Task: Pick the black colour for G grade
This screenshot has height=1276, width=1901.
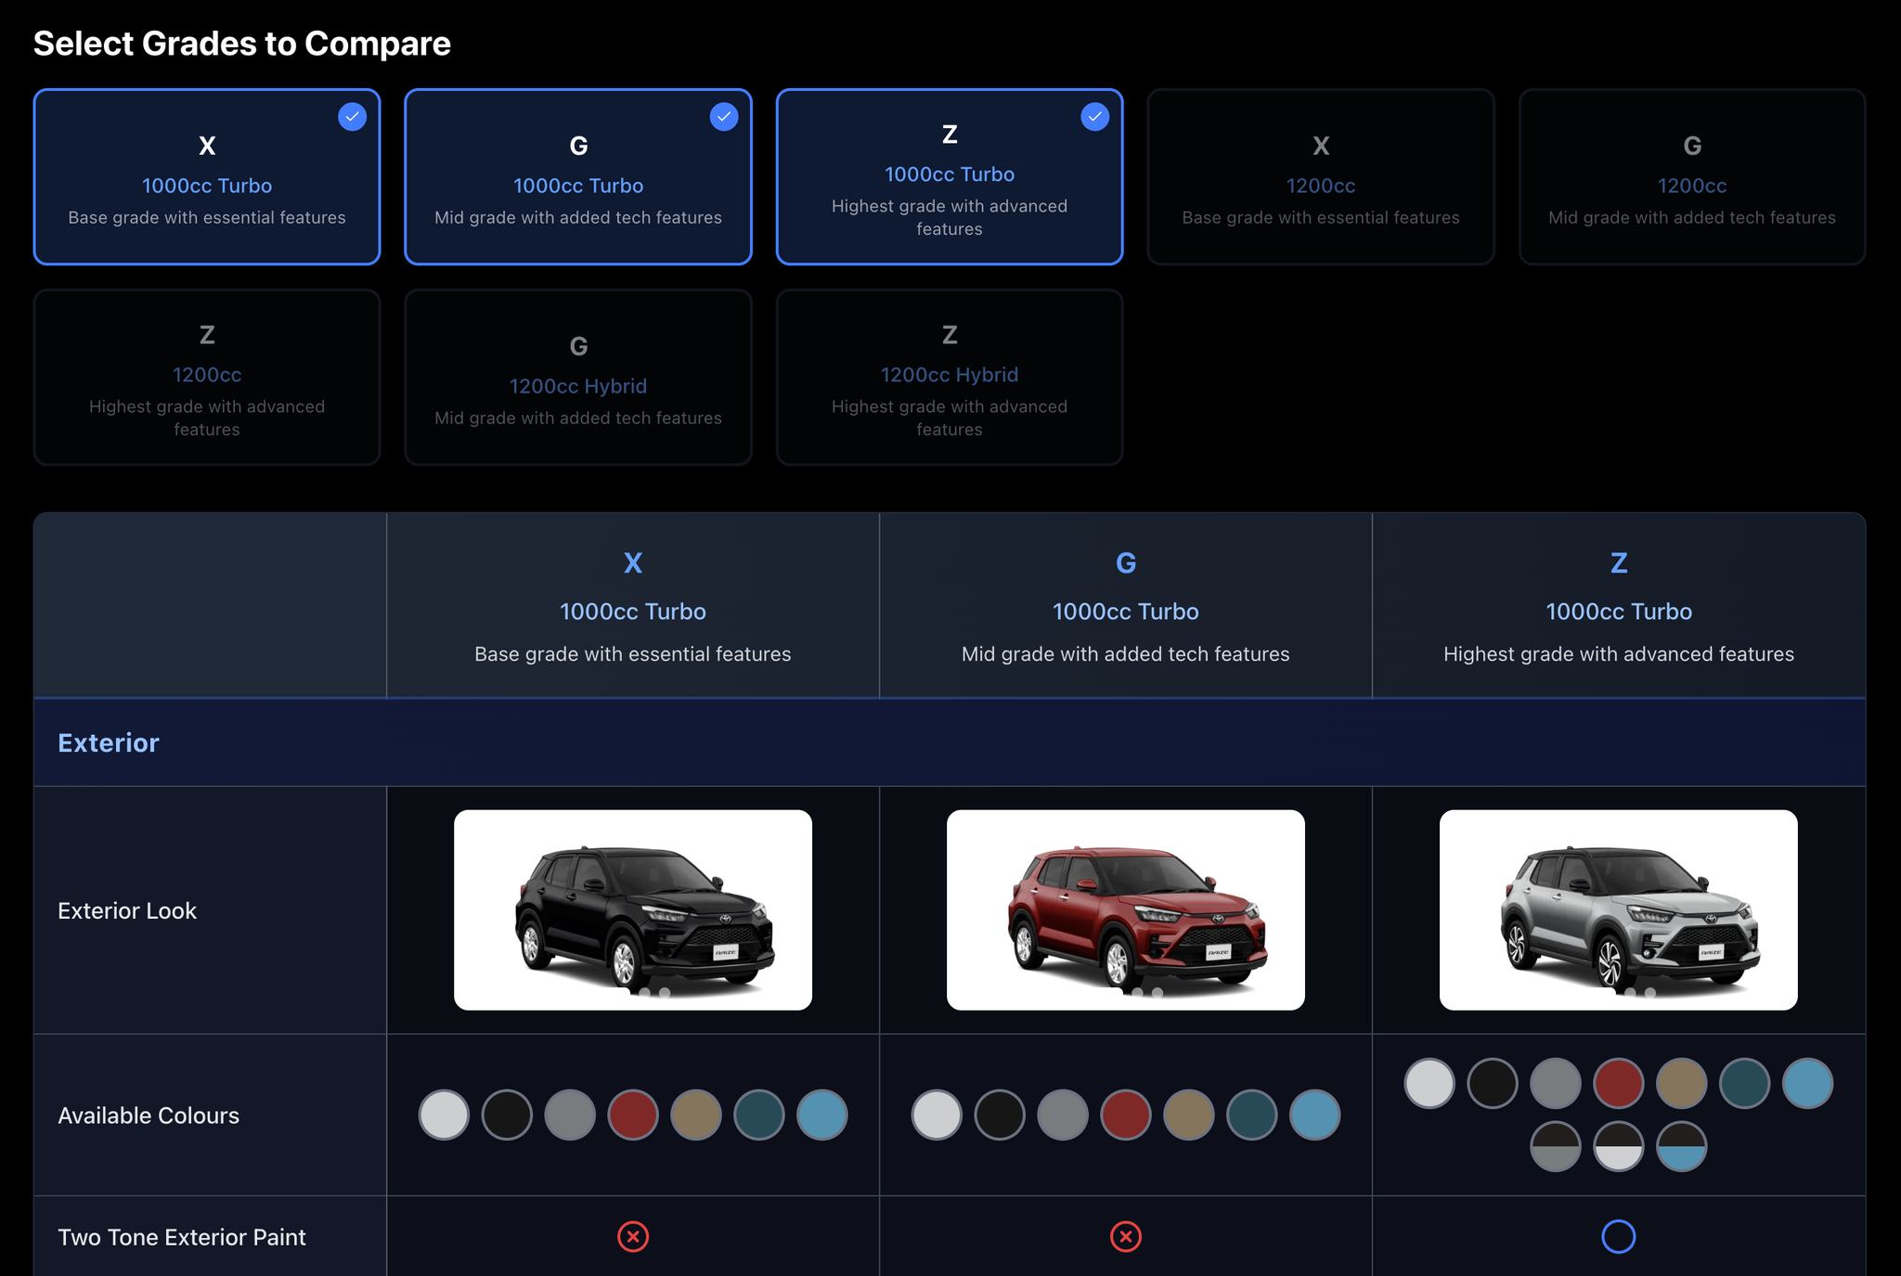Action: 1000,1115
